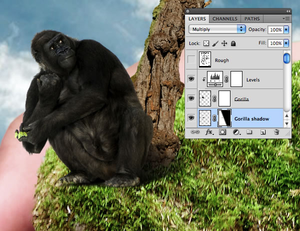Toggle lock position icon
This screenshot has height=231, width=300.
tap(224, 43)
